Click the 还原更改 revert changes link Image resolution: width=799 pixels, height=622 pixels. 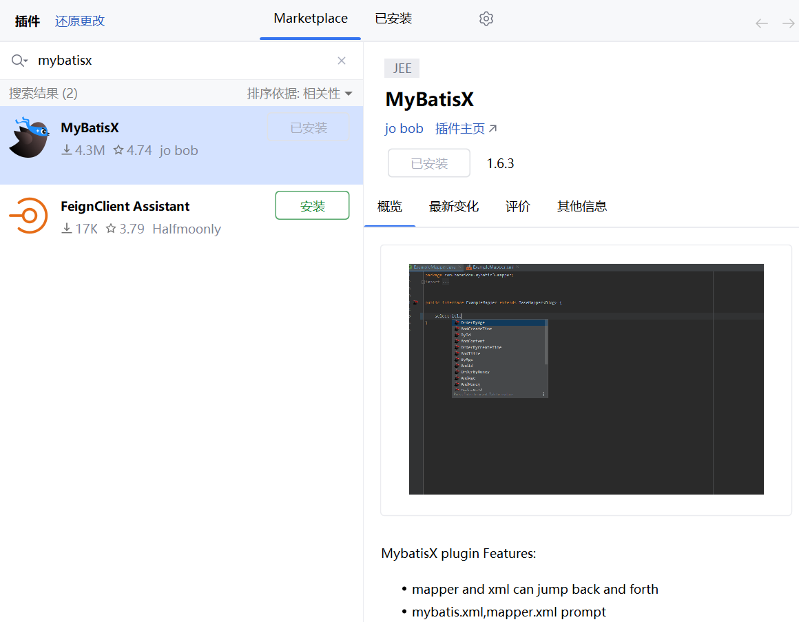[x=80, y=21]
